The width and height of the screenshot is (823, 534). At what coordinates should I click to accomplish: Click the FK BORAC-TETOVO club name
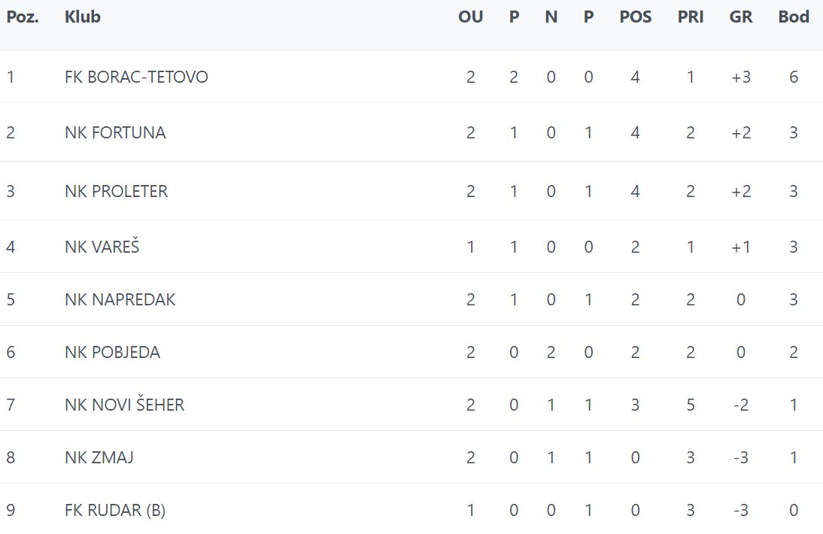click(x=136, y=77)
